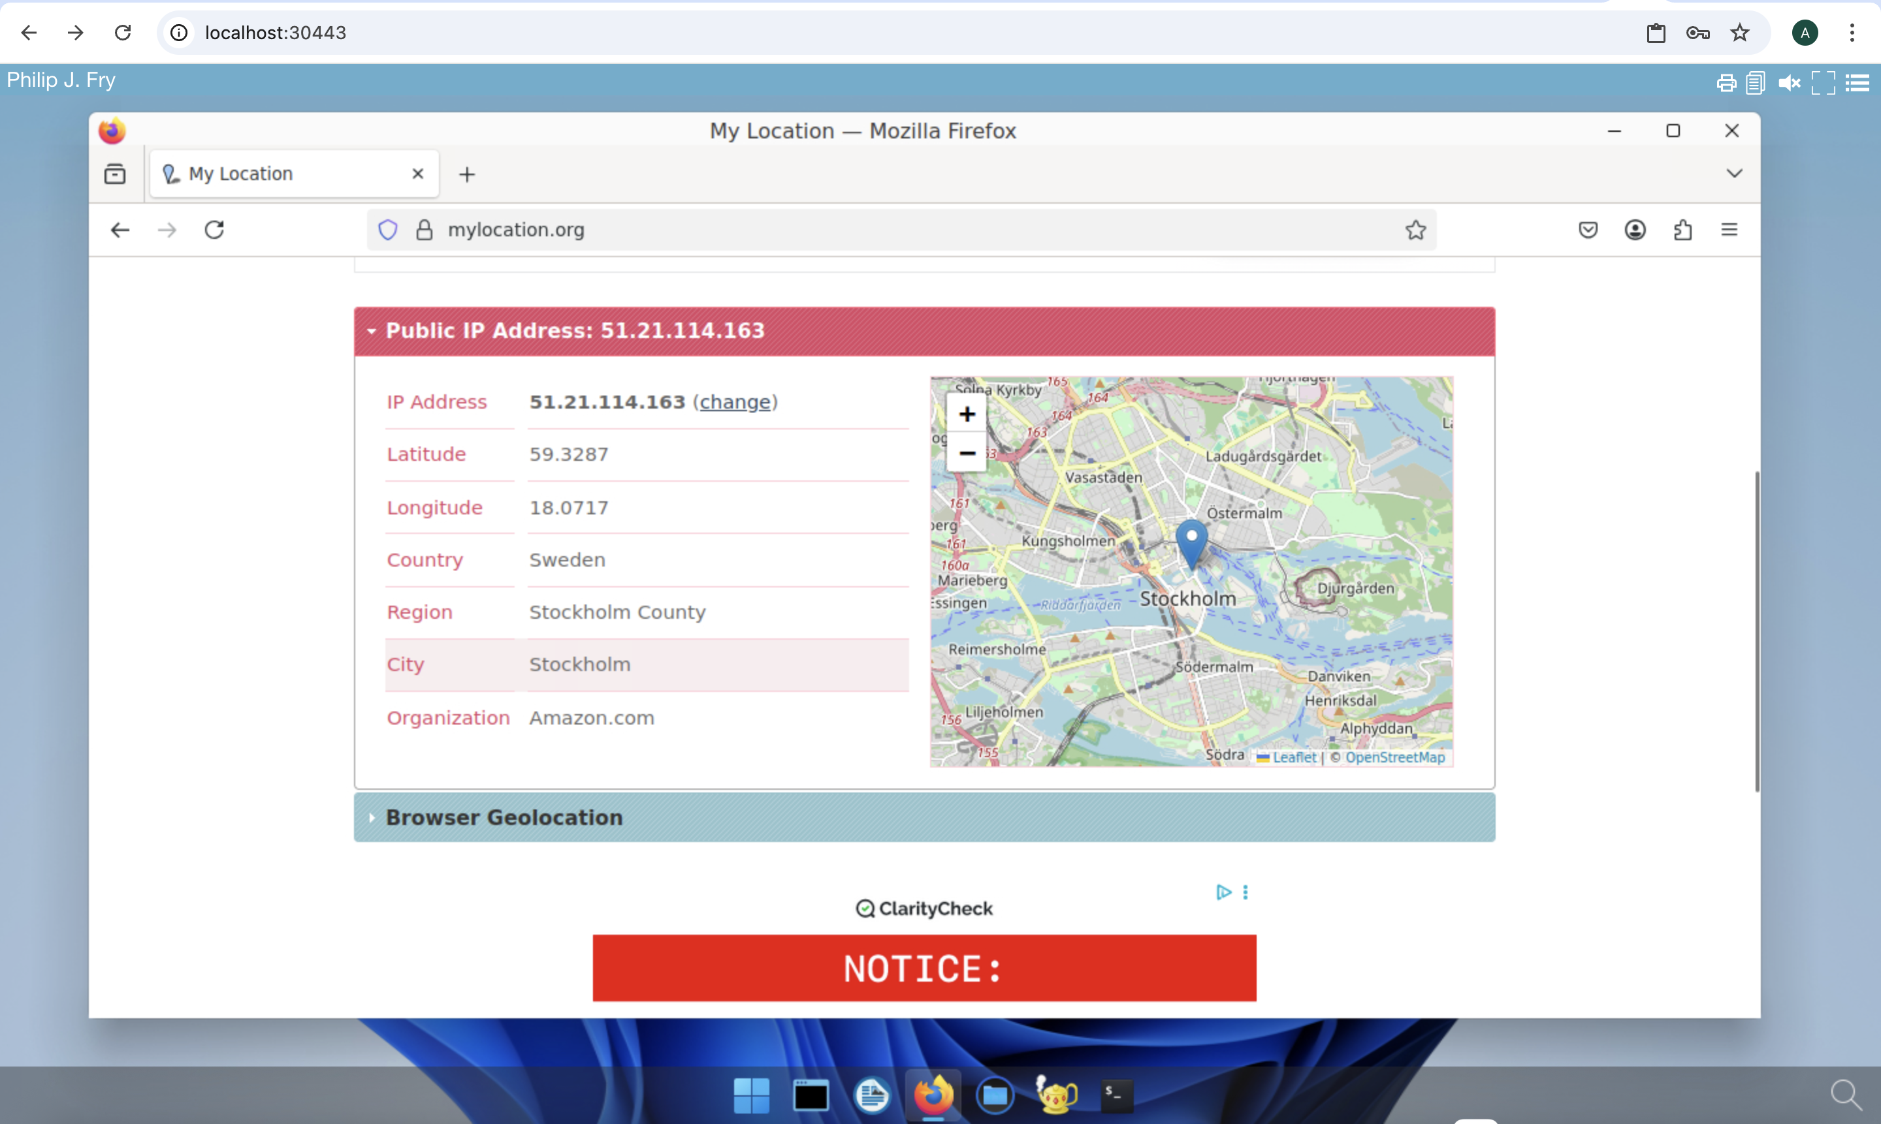Image resolution: width=1881 pixels, height=1124 pixels.
Task: Open the OpenStreetMap attribution link
Action: (x=1394, y=757)
